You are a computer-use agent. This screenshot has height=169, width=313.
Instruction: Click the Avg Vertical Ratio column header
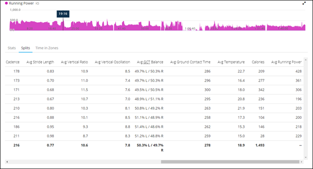click(75, 62)
